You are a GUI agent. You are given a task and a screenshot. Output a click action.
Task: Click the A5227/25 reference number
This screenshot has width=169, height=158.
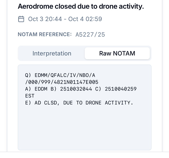(x=90, y=35)
